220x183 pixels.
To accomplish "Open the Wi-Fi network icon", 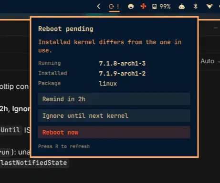I will (x=210, y=6).
